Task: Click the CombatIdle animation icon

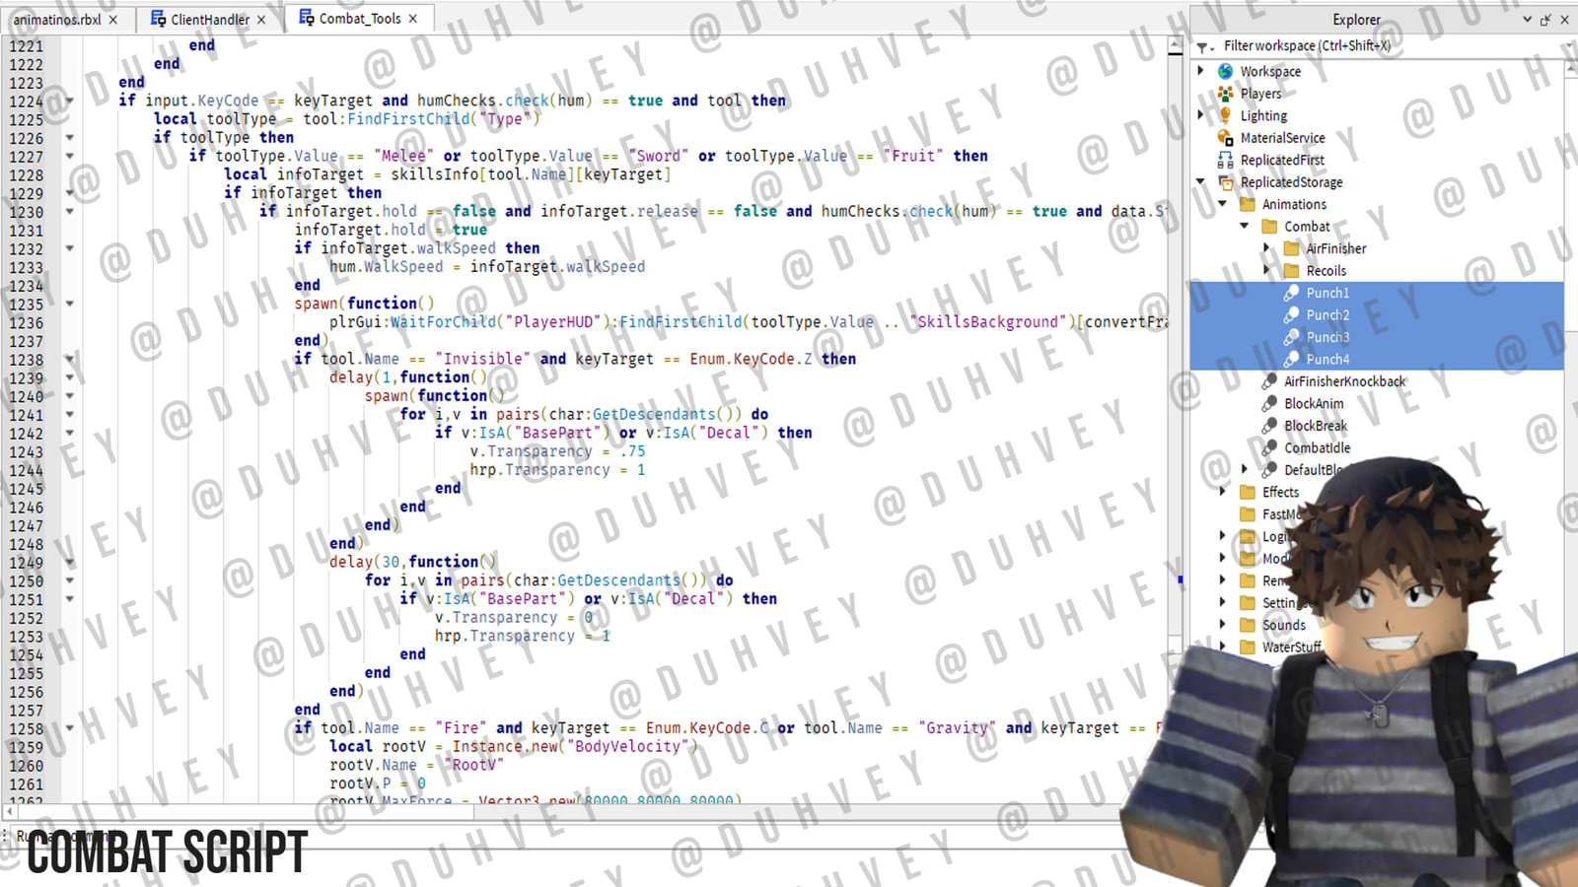Action: click(x=1269, y=448)
